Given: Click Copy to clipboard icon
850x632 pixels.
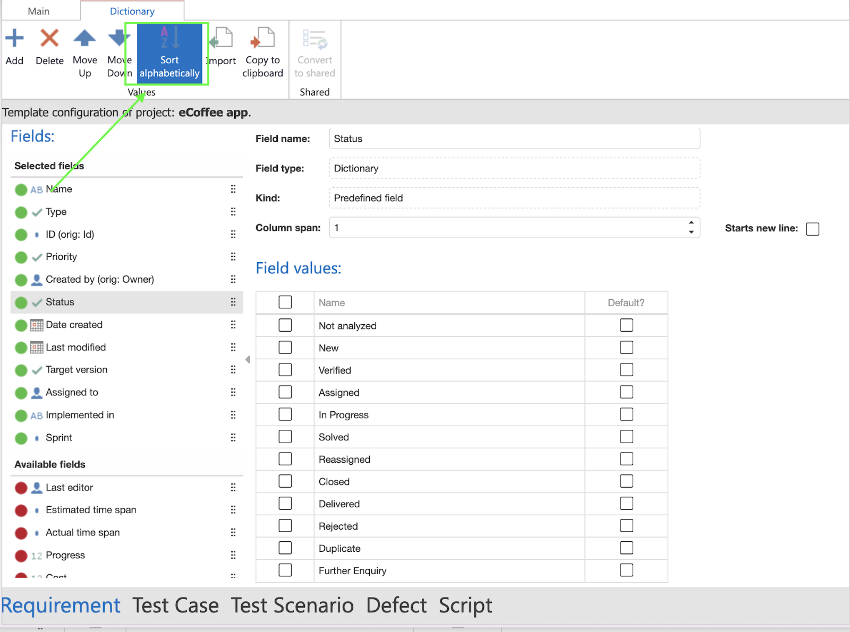Looking at the screenshot, I should point(262,39).
